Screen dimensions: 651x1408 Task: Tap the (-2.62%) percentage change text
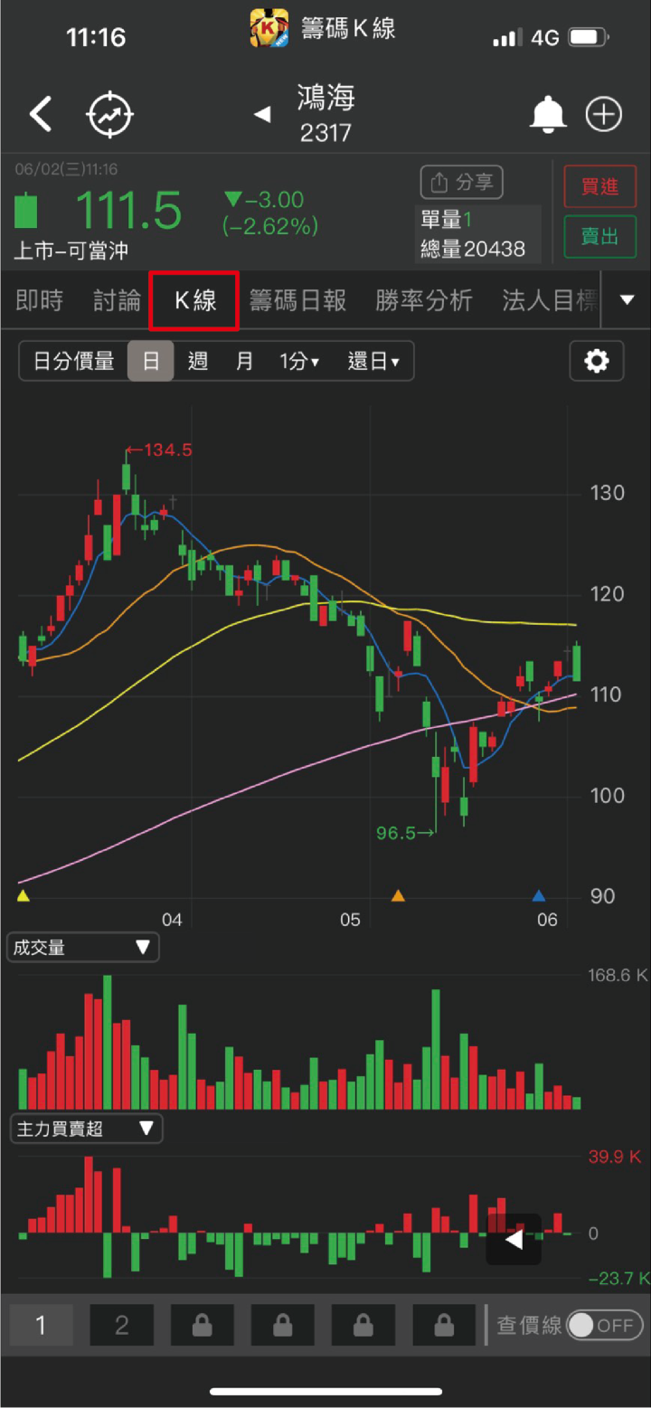pos(270,227)
